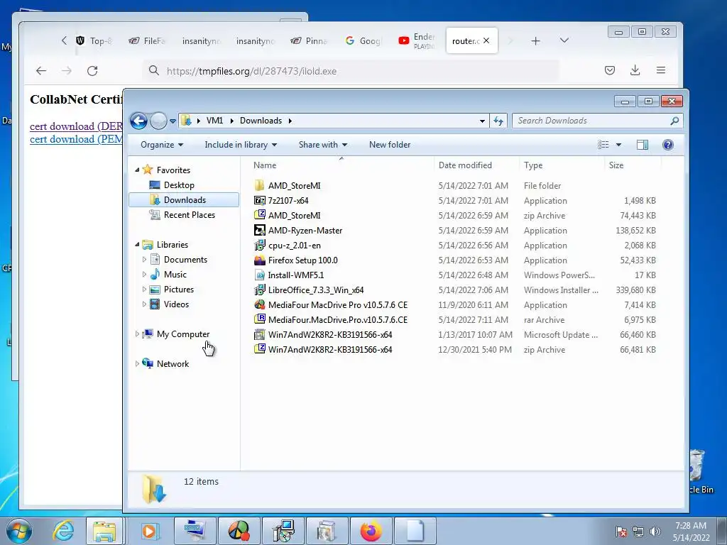The width and height of the screenshot is (727, 545).
Task: Click the Windows Start orb
Action: tap(19, 531)
